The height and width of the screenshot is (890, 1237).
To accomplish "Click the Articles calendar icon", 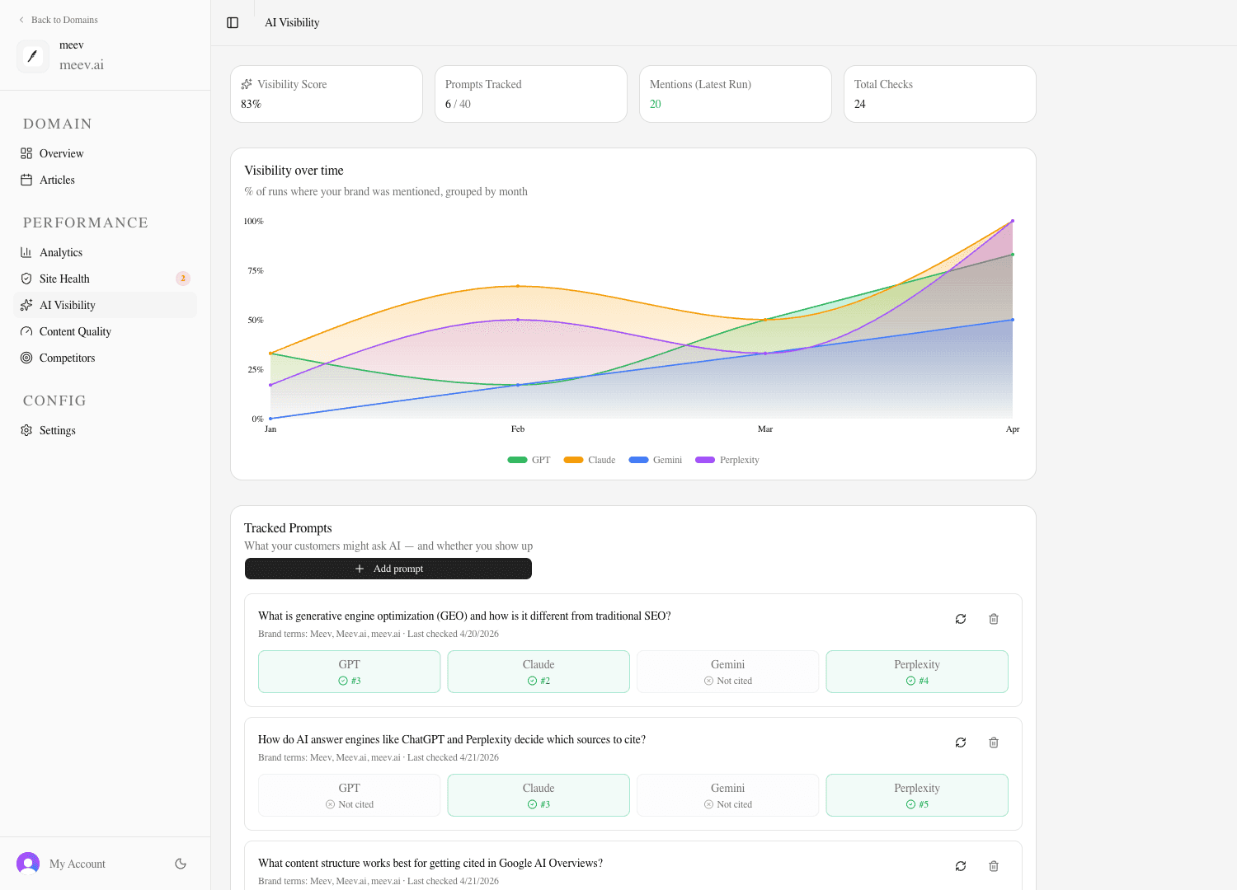I will pos(26,180).
